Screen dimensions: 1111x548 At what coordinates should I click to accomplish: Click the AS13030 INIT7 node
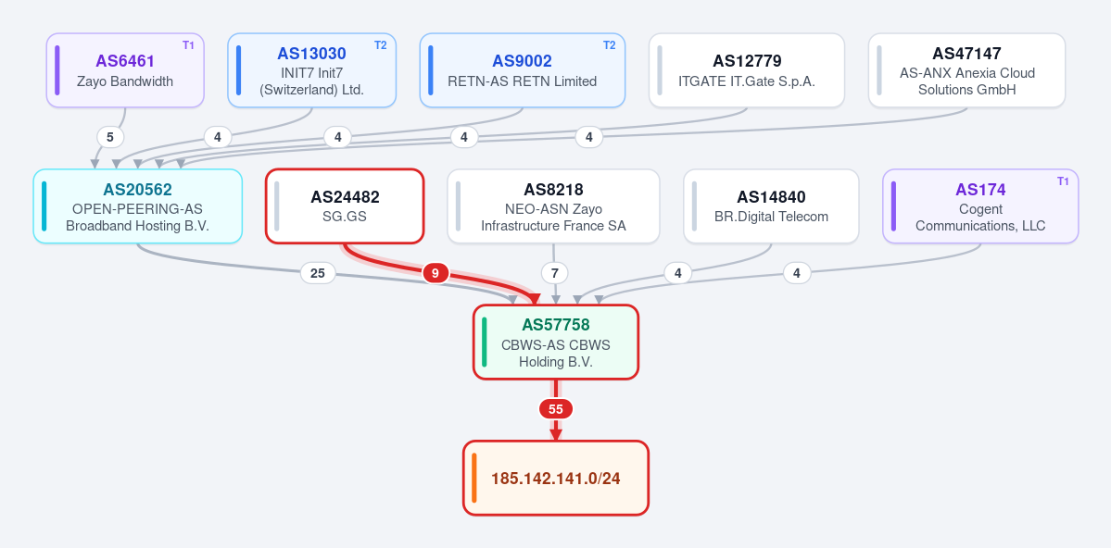(x=311, y=70)
